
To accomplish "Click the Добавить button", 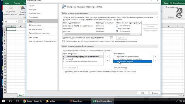I will [122, 38].
